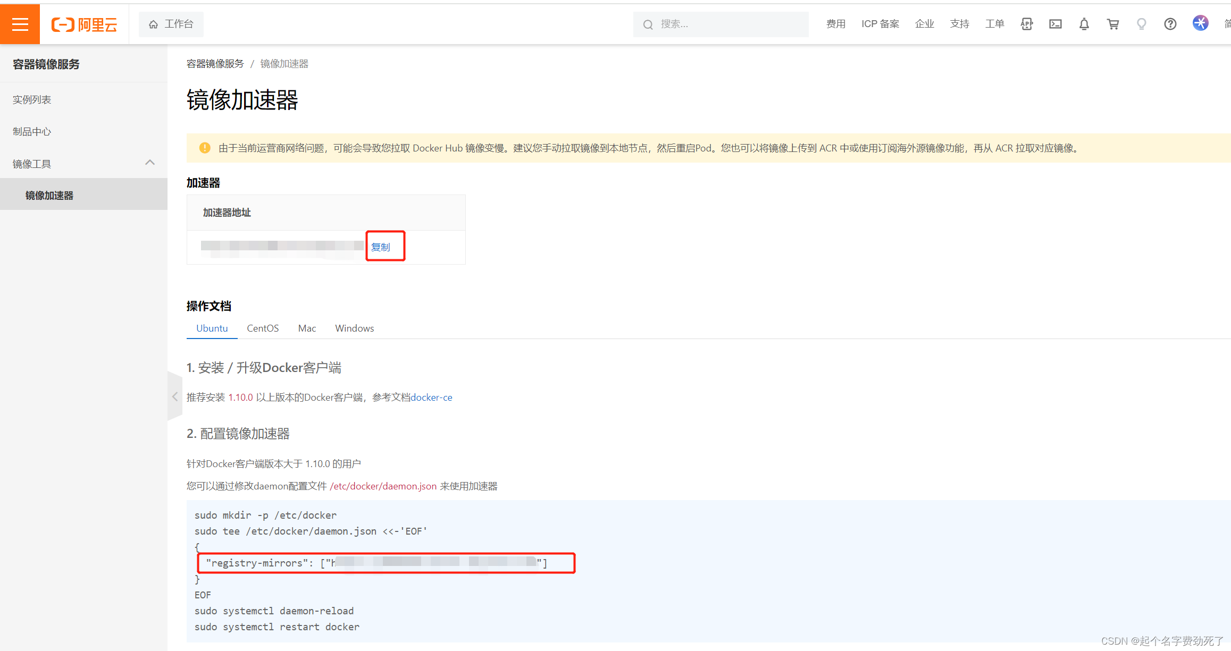Open the mobile APP download panel
This screenshot has width=1231, height=651.
1027,24
